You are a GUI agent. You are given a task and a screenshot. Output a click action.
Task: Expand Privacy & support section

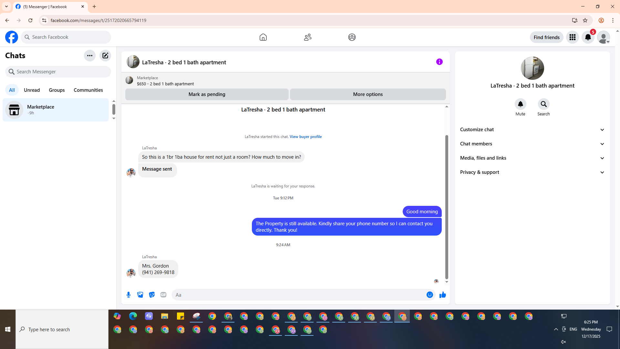532,172
